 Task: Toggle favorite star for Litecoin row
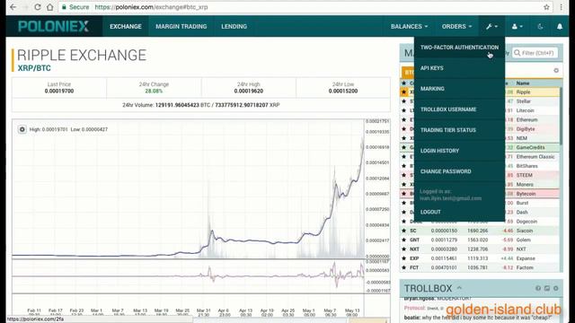pos(403,110)
